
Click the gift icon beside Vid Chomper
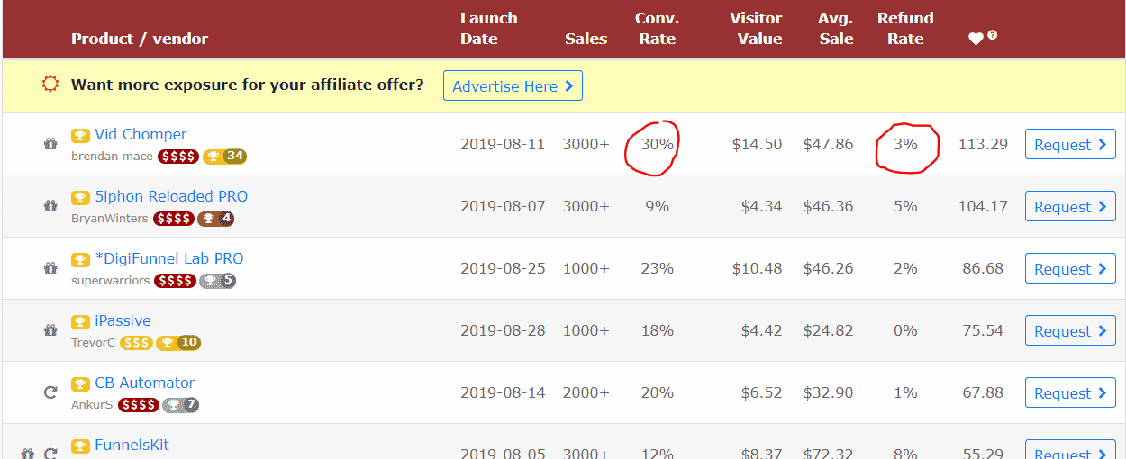[50, 144]
